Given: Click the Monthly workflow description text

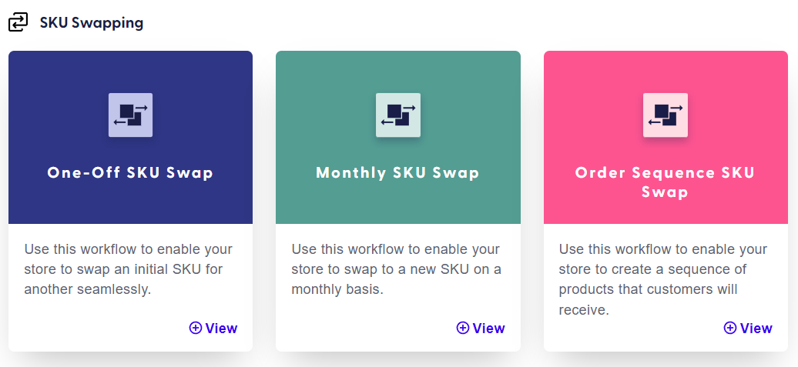Looking at the screenshot, I should [x=397, y=269].
